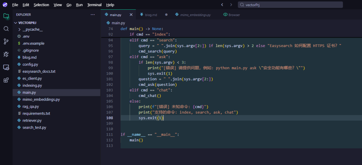The width and height of the screenshot is (362, 165).
Task: Click the text icon of requirements.txt
Action: pyautogui.click(x=19, y=114)
